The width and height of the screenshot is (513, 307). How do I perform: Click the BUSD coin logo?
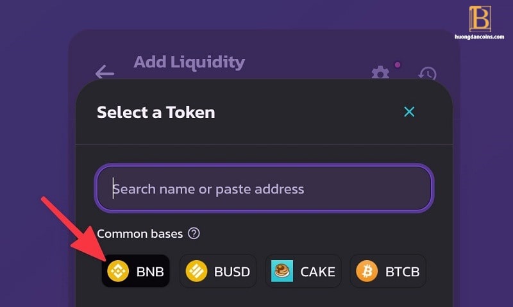pos(197,271)
